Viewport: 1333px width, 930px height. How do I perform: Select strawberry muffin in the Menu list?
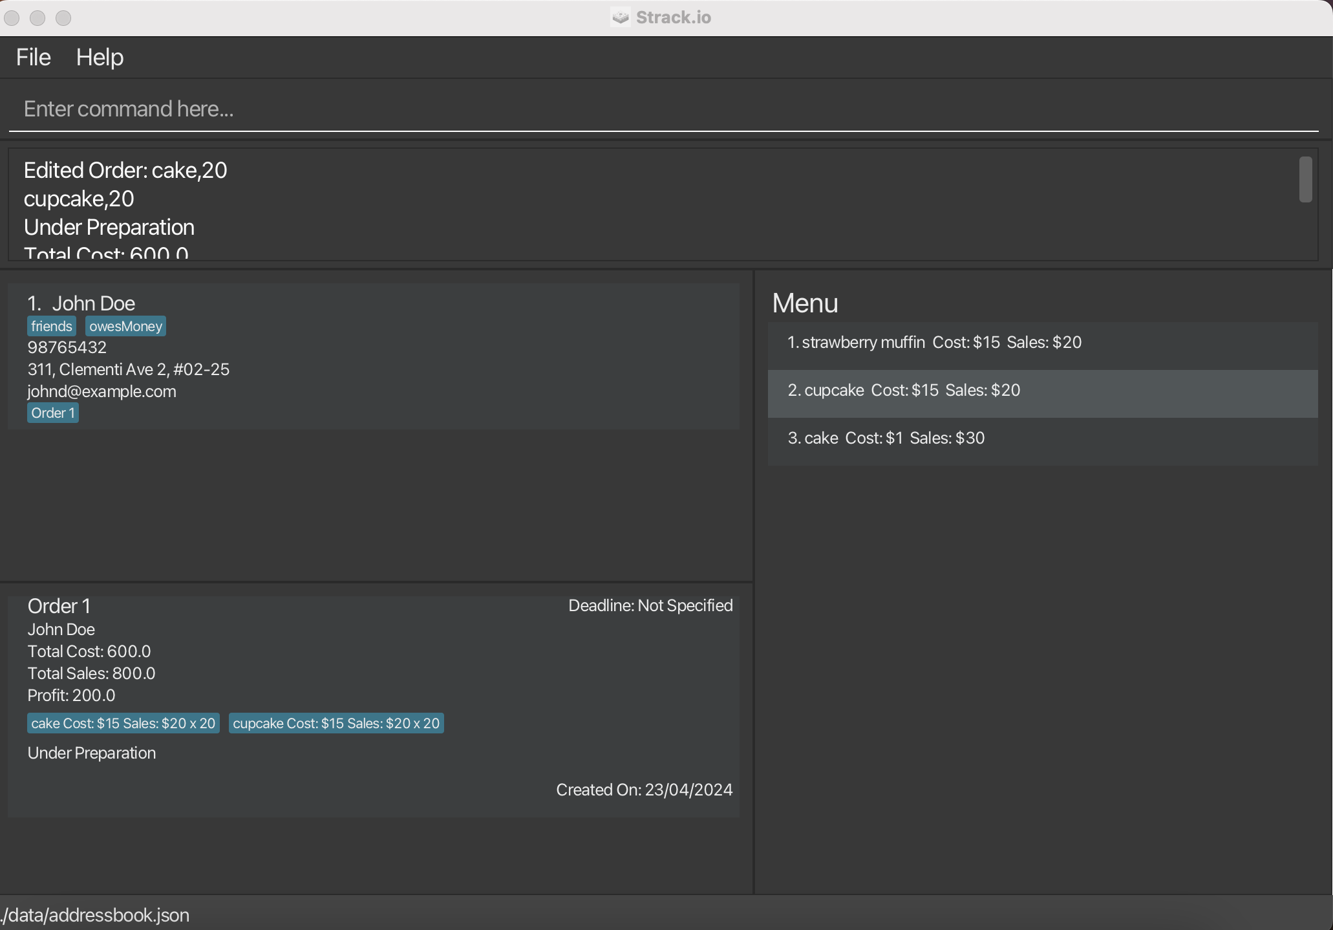tap(933, 342)
